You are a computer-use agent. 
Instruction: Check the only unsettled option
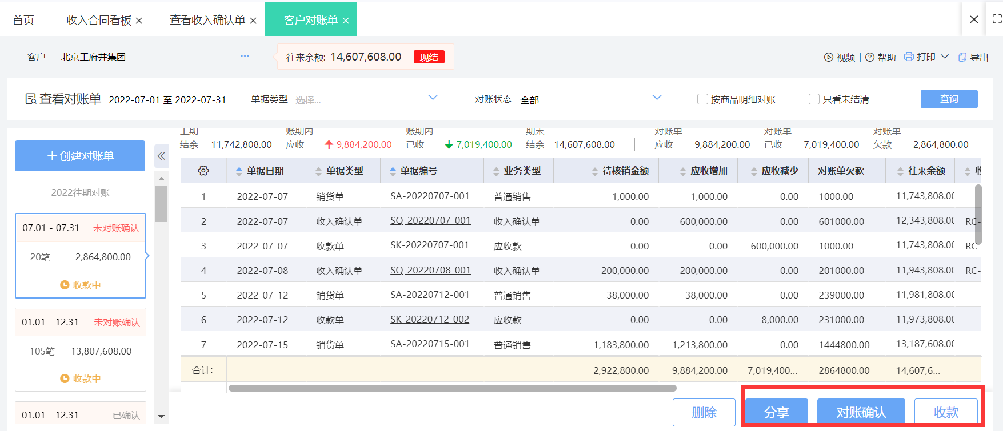point(814,99)
